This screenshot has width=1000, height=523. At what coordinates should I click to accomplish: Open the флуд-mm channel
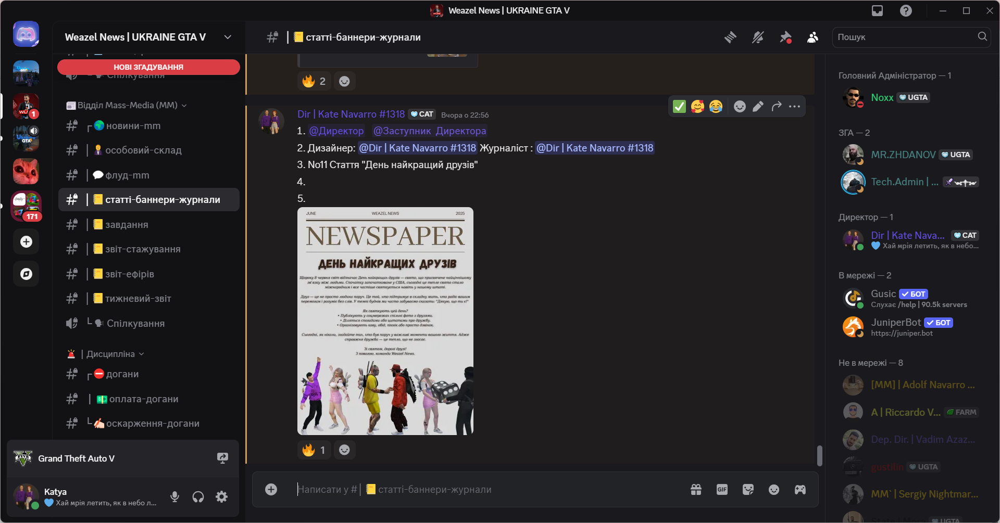148,175
